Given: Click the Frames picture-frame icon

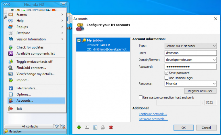Looking at the screenshot, I should coord(11,14).
